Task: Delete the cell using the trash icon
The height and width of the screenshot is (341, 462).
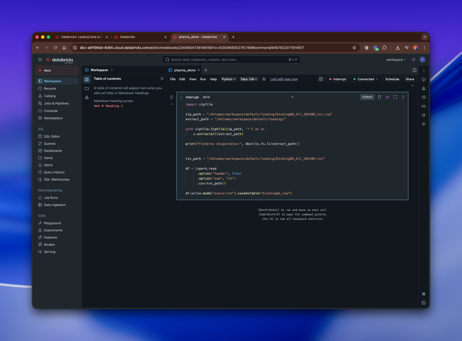Action: (379, 97)
